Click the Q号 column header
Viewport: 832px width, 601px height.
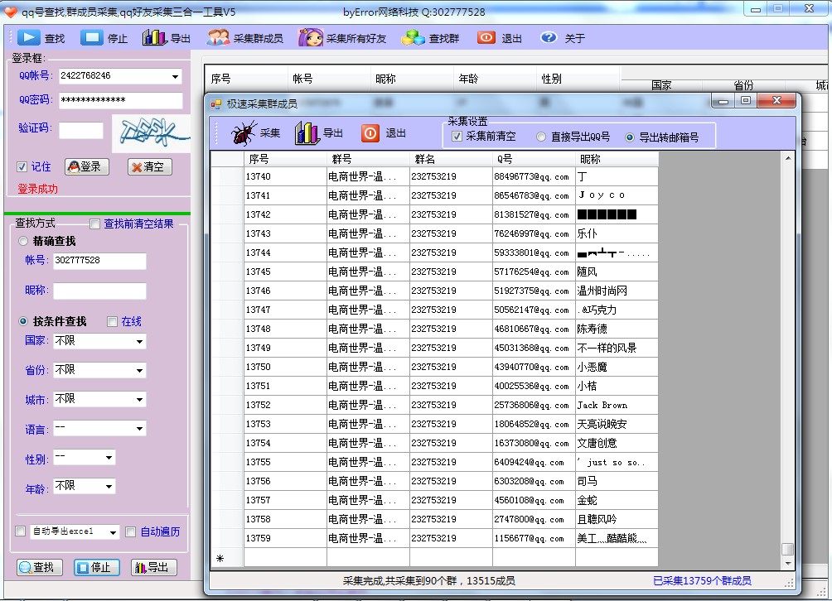coord(534,159)
